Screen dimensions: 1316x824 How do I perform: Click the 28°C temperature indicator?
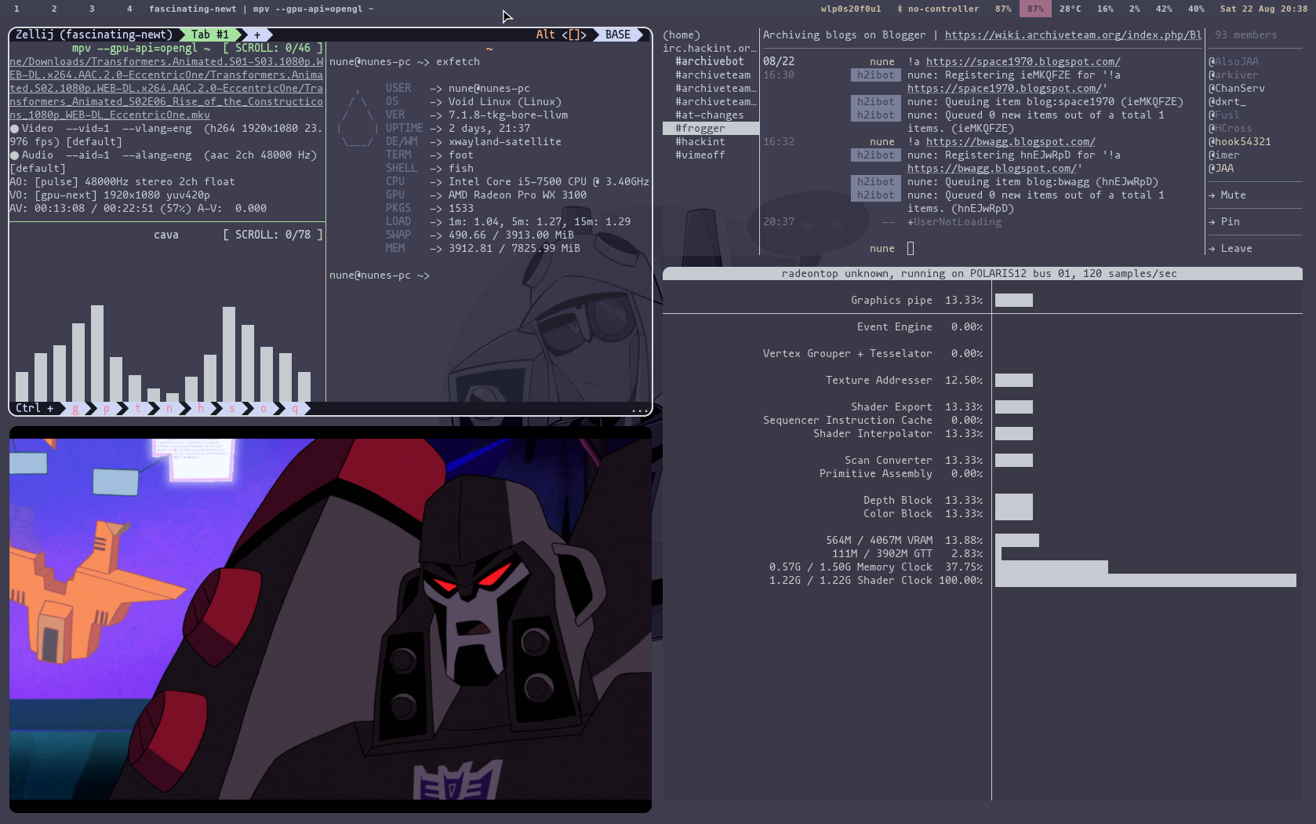(1071, 9)
